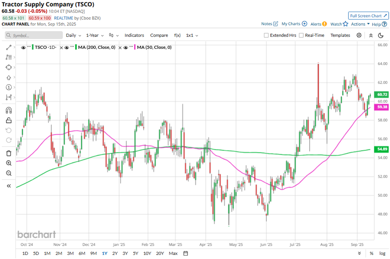Open the 1-Year period dropdown
The height and width of the screenshot is (259, 390).
pos(95,35)
